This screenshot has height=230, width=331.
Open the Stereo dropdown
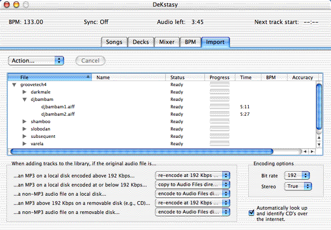(298, 186)
